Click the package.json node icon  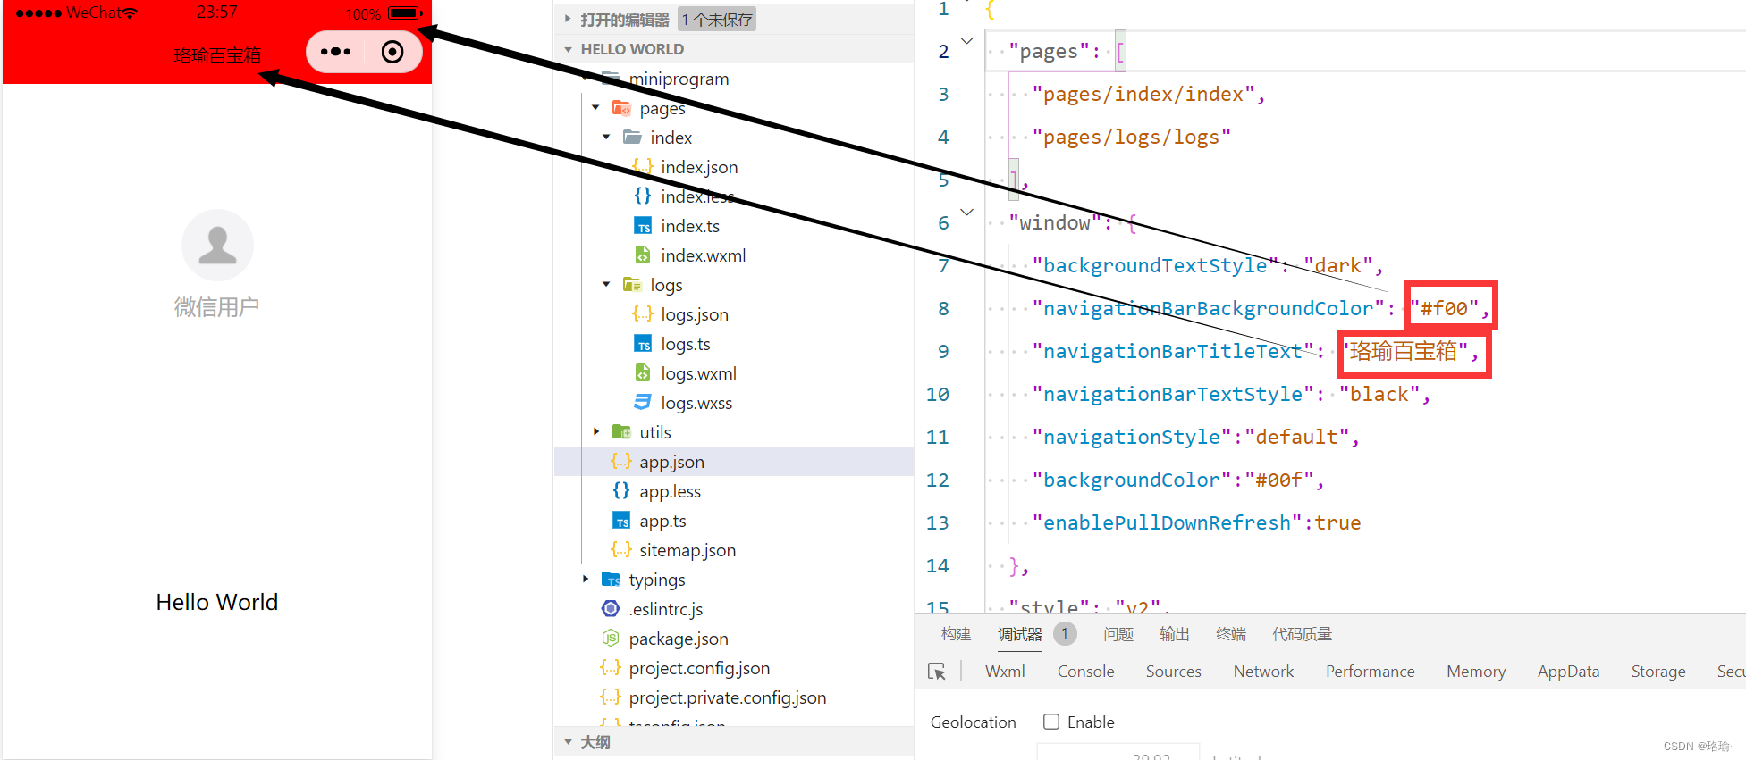tap(611, 639)
